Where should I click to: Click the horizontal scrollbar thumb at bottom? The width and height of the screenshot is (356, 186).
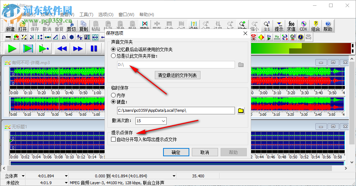(170, 168)
